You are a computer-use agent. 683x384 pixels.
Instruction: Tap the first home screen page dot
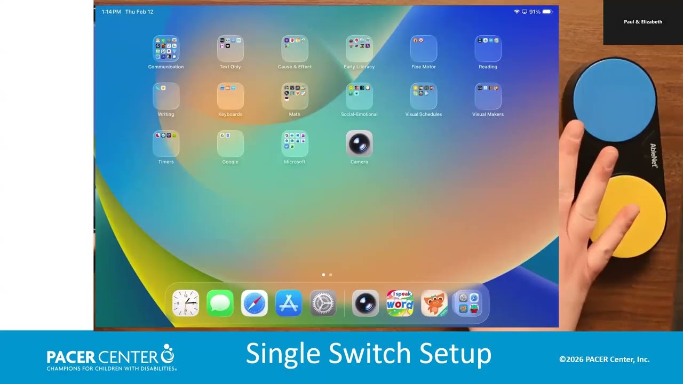pos(323,275)
